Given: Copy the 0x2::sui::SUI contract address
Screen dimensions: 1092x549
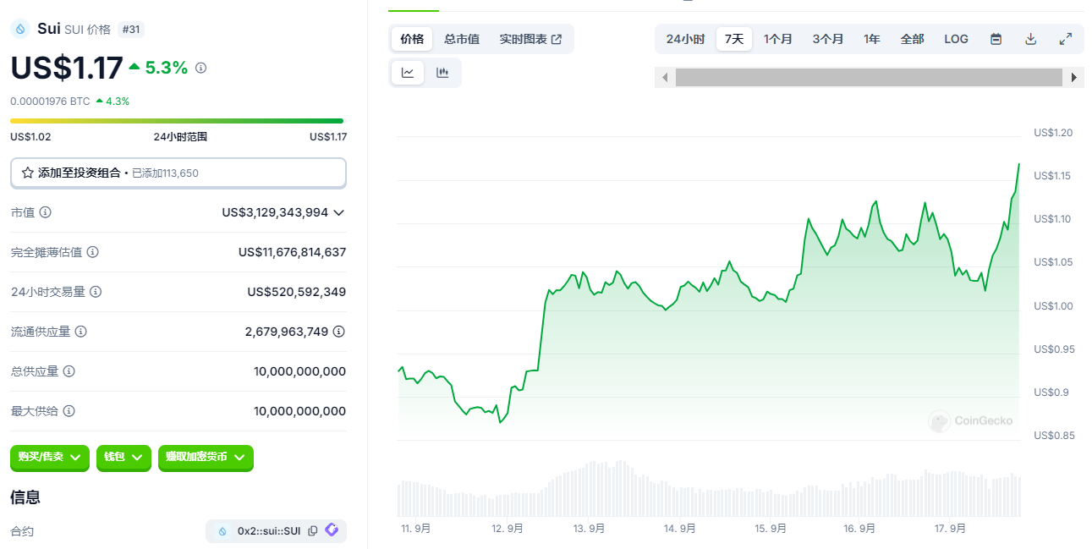Looking at the screenshot, I should (313, 531).
